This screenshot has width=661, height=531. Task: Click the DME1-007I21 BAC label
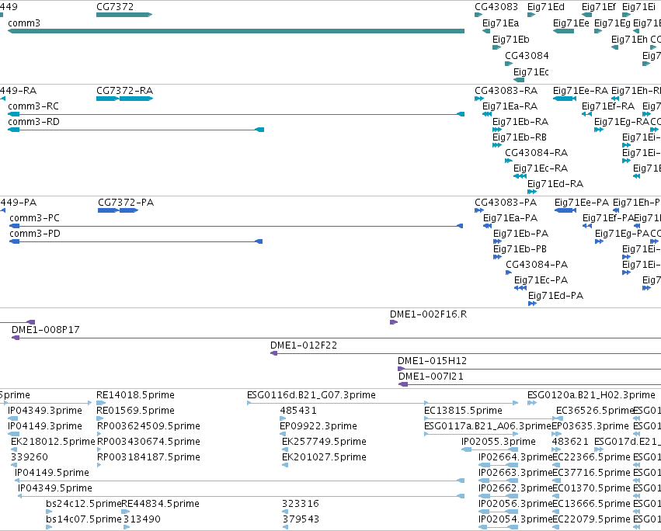click(431, 377)
